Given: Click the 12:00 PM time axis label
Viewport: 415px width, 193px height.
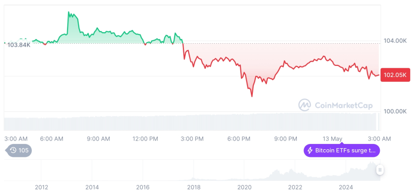Looking at the screenshot, I should pyautogui.click(x=145, y=139).
